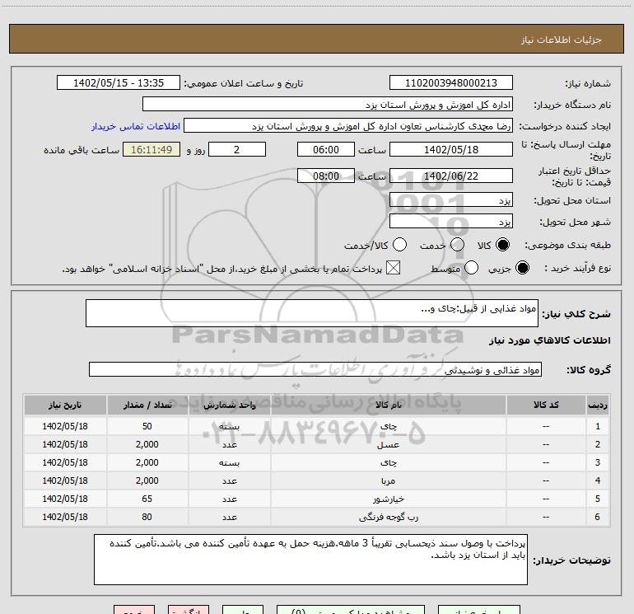Viewport: 634px width, 614px height.
Task: Click the remaining days field showing 2
Action: [x=237, y=149]
